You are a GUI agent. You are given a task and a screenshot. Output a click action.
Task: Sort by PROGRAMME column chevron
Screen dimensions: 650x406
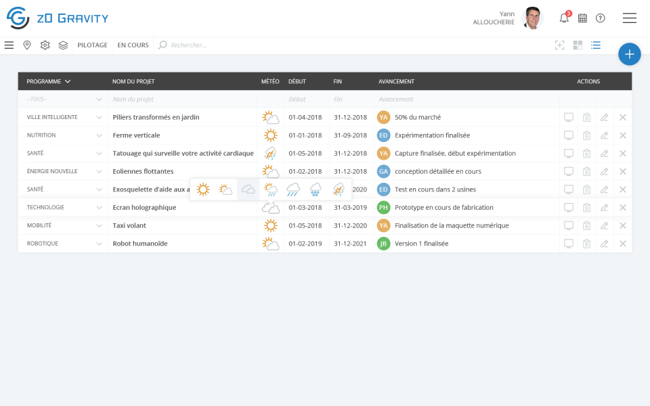pos(68,82)
